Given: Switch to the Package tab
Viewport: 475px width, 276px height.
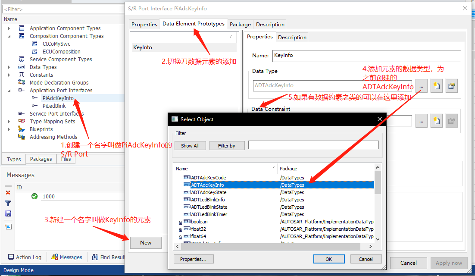Looking at the screenshot, I should [x=240, y=24].
